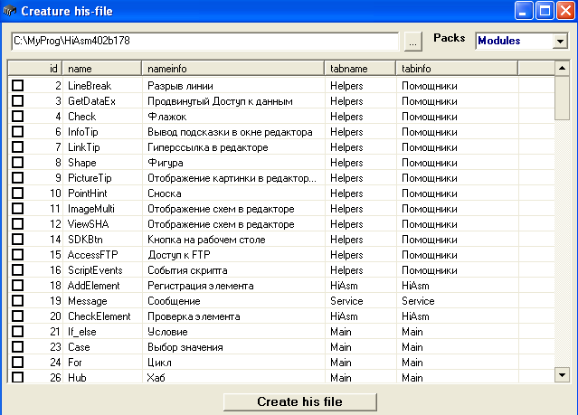Toggle the checkbox beside the Hub entry

pyautogui.click(x=17, y=378)
